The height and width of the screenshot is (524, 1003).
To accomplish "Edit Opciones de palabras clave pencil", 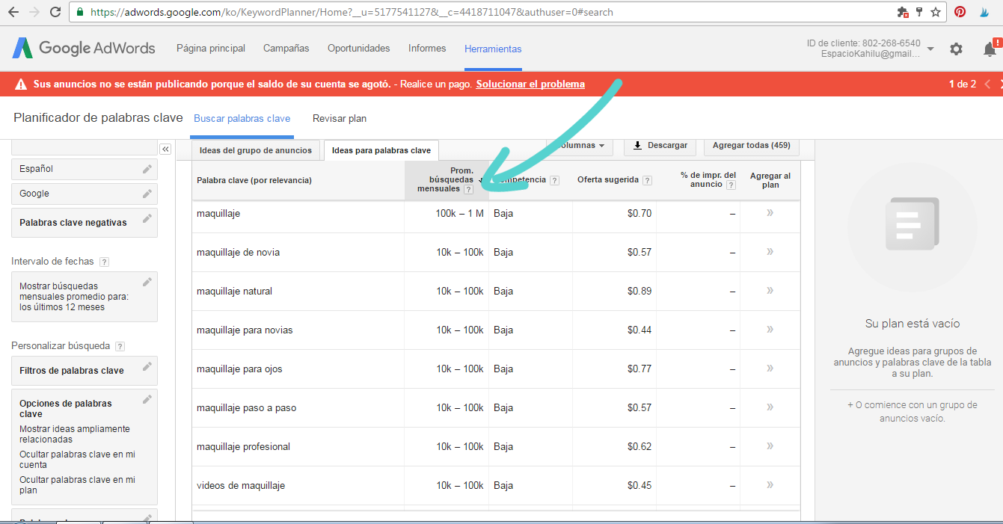I will click(147, 399).
